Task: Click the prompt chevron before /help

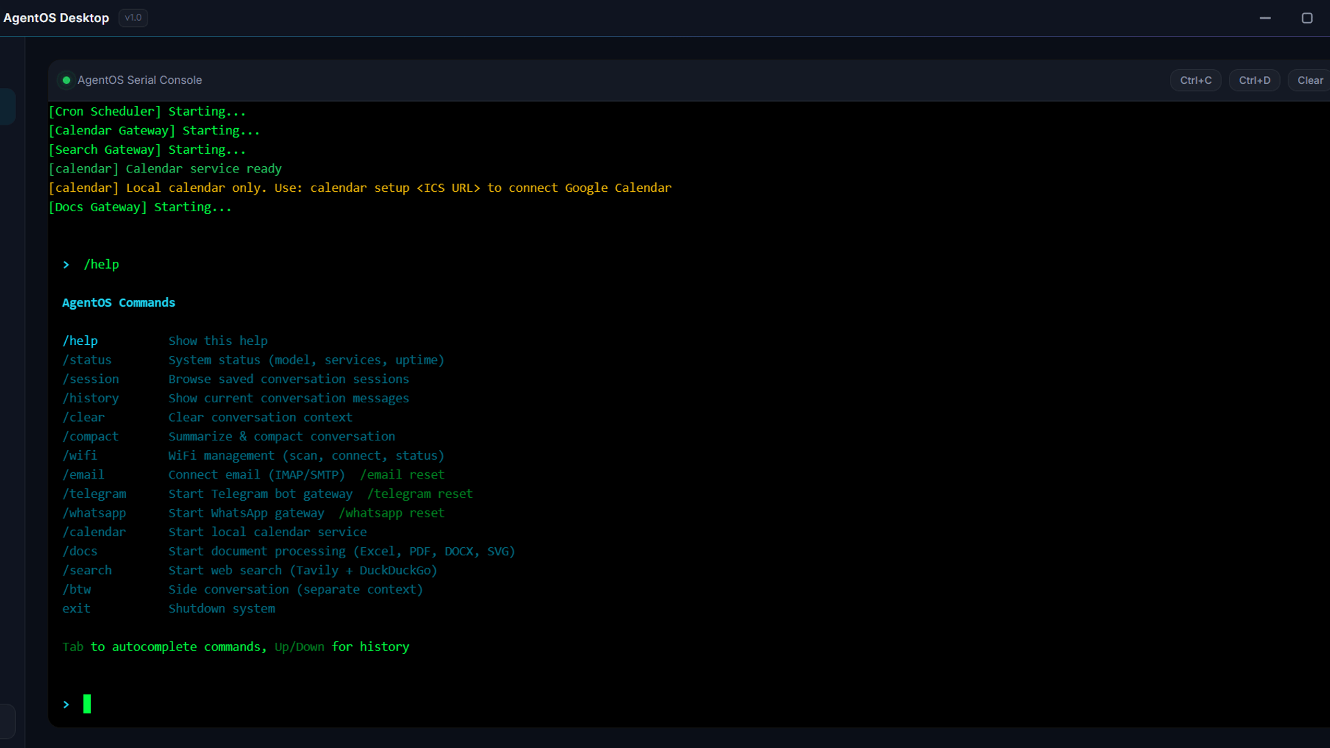Action: coord(66,265)
